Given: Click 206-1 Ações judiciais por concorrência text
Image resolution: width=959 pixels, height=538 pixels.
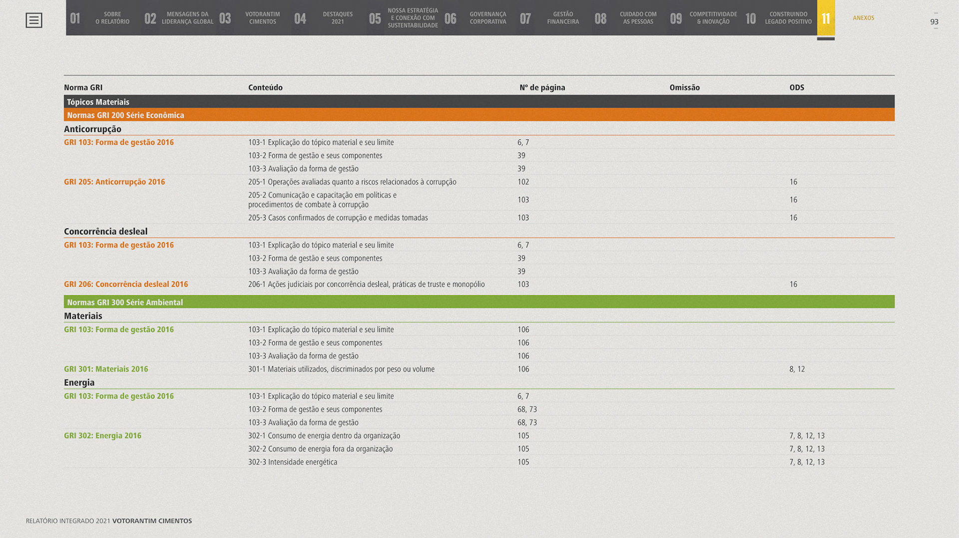Looking at the screenshot, I should [x=366, y=284].
